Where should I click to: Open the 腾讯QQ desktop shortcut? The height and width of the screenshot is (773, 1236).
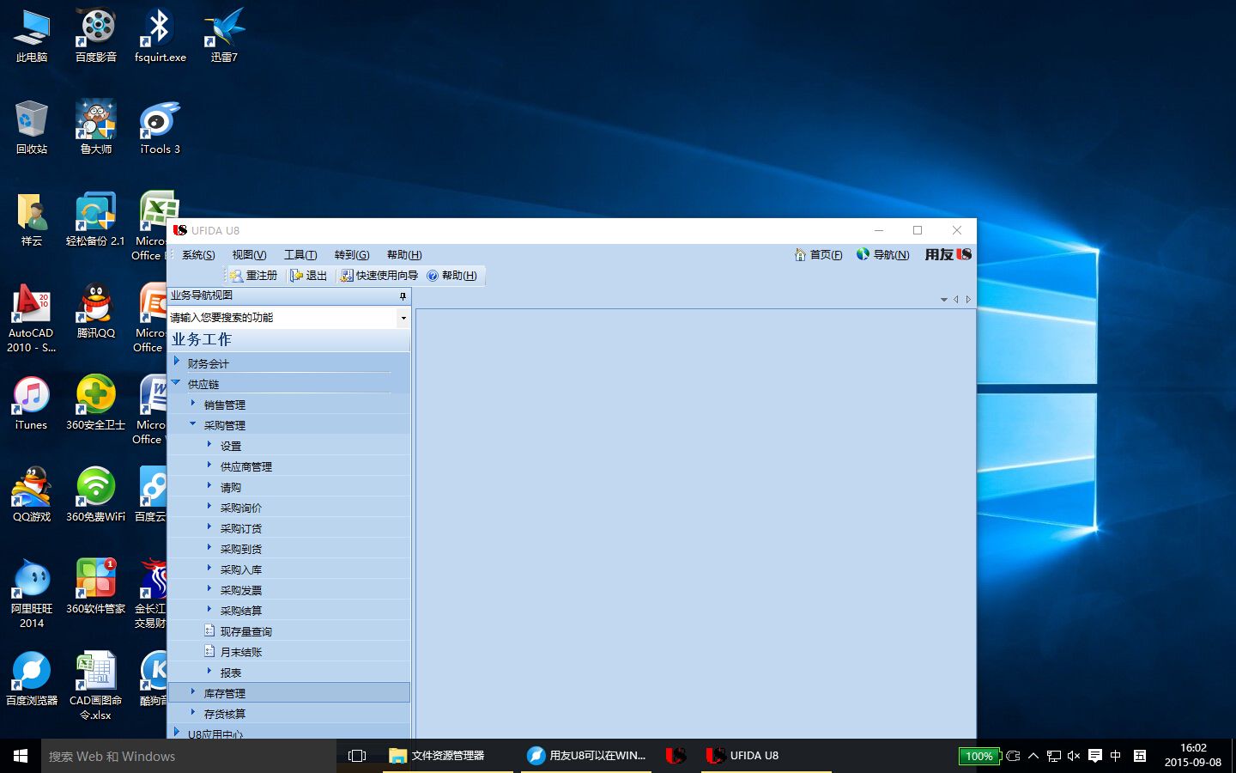coord(96,310)
